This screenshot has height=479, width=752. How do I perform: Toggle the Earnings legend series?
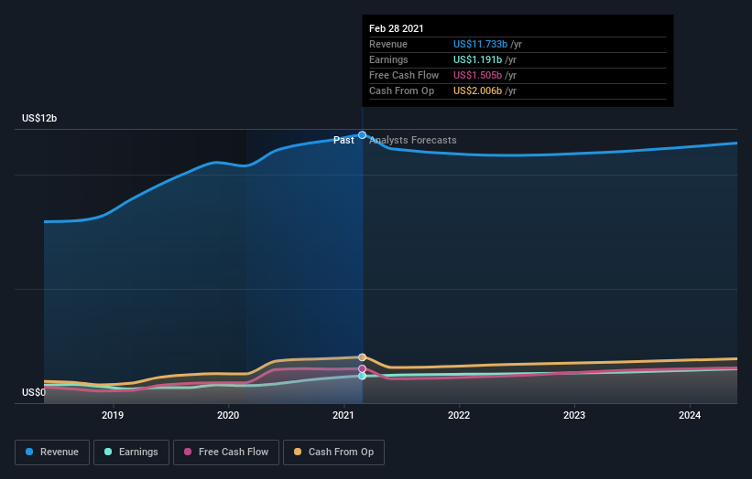click(x=131, y=452)
